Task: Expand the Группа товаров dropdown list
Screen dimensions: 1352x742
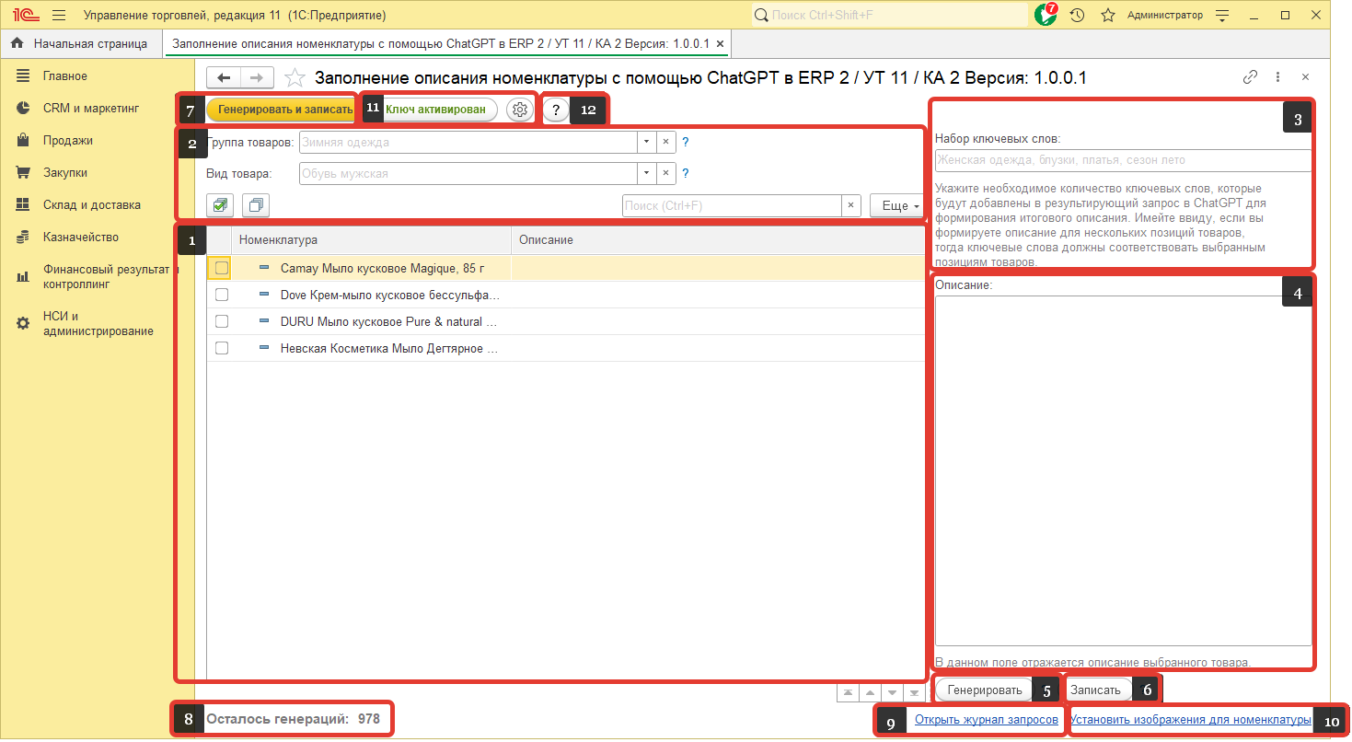Action: point(647,143)
